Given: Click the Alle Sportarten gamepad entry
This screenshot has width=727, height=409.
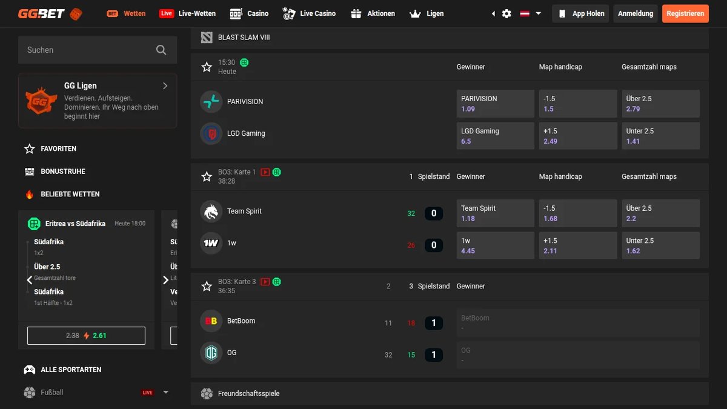Looking at the screenshot, I should point(62,370).
